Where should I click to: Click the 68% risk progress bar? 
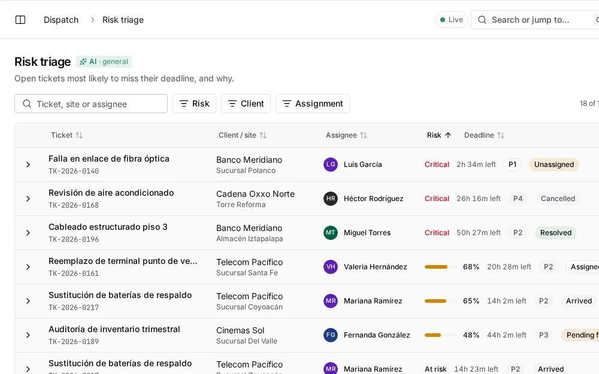441,267
